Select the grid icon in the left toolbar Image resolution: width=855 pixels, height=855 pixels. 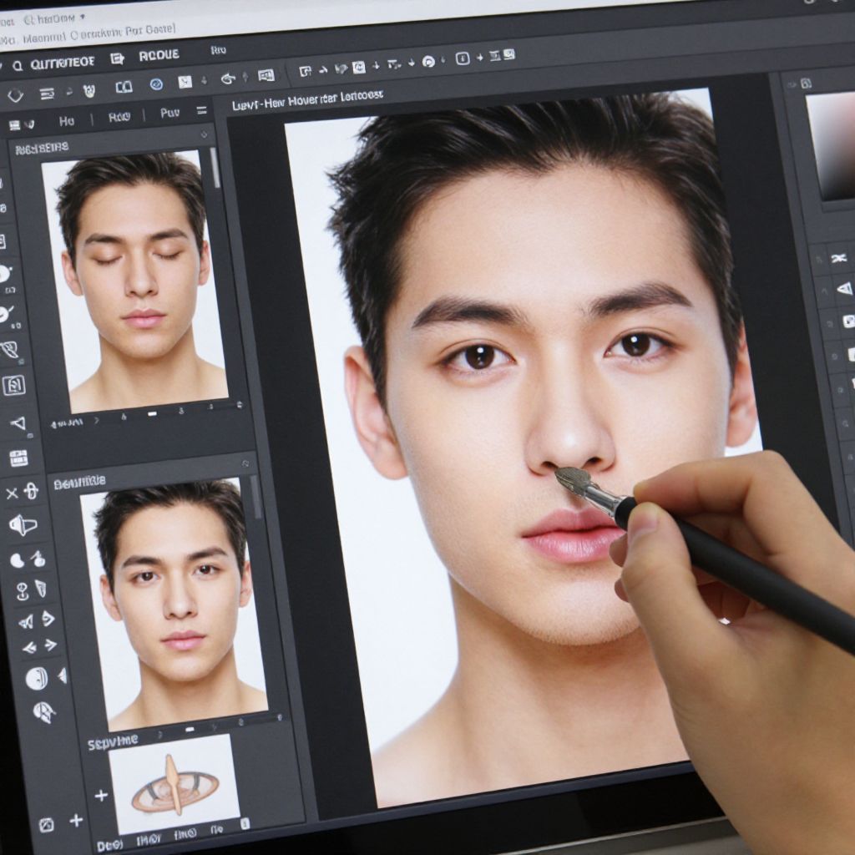tap(18, 458)
